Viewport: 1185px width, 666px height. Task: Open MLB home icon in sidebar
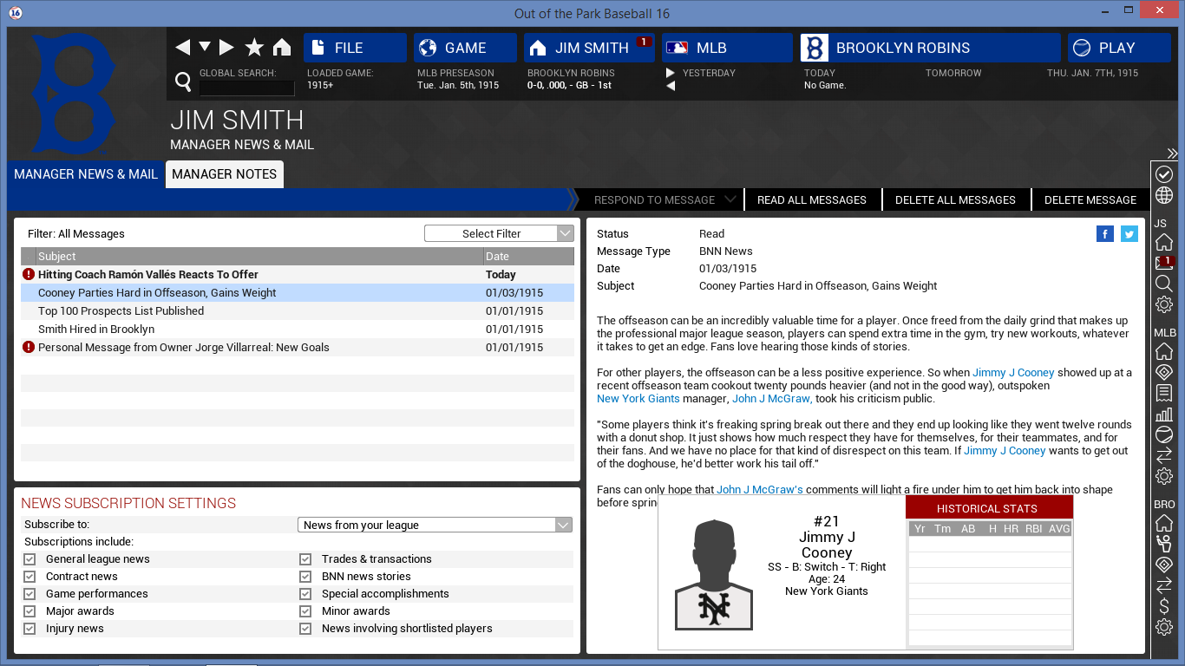pyautogui.click(x=1164, y=351)
